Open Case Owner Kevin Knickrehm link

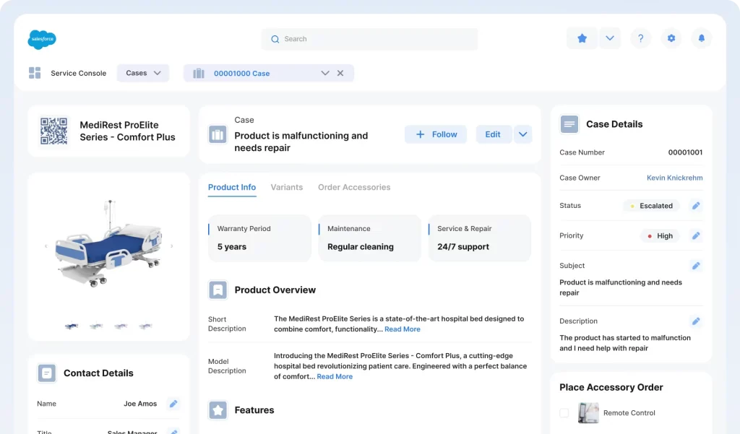pyautogui.click(x=674, y=178)
